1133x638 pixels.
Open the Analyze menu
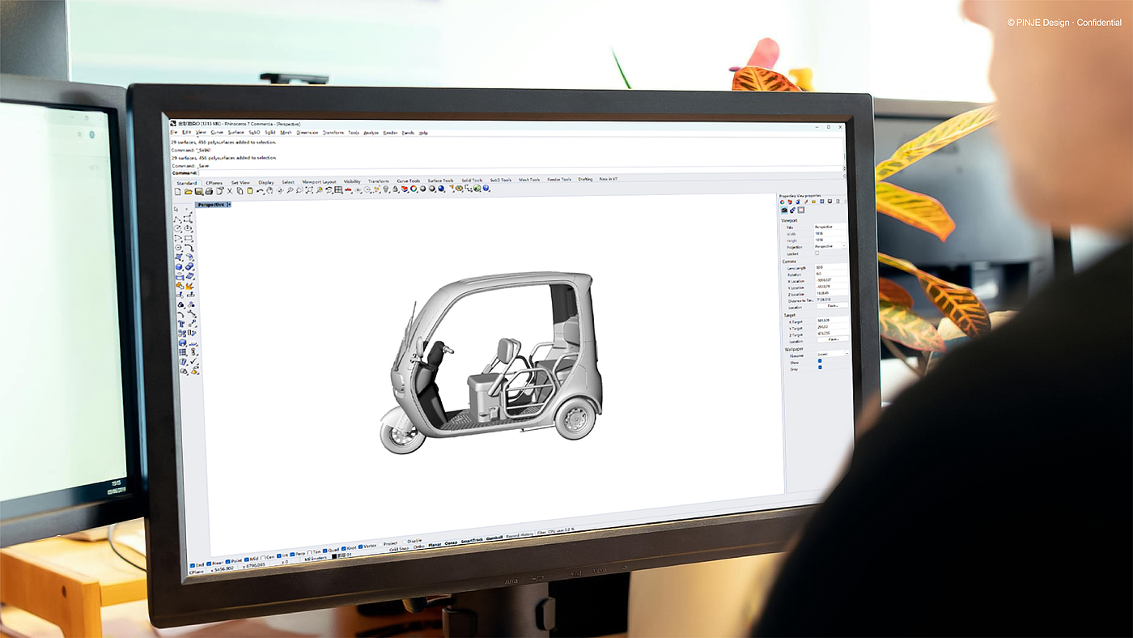tap(371, 132)
